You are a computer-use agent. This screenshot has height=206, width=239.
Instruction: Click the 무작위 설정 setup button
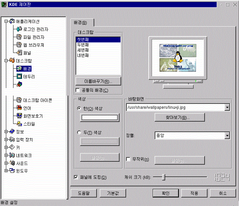(x=180, y=160)
